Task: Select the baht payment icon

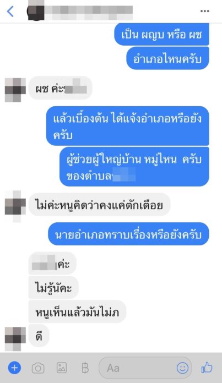Action: pyautogui.click(x=85, y=368)
